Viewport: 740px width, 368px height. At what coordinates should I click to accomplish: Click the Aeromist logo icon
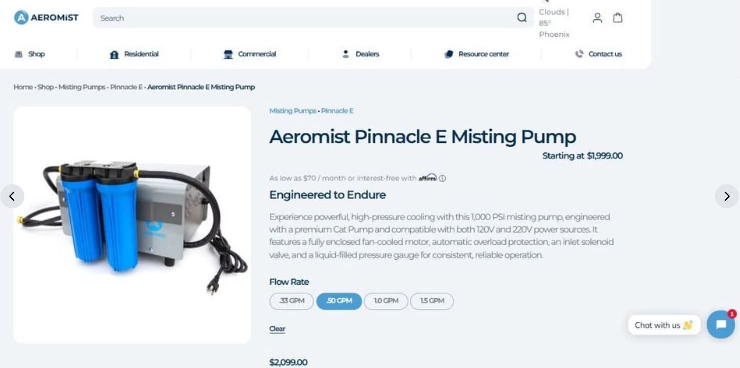point(21,18)
